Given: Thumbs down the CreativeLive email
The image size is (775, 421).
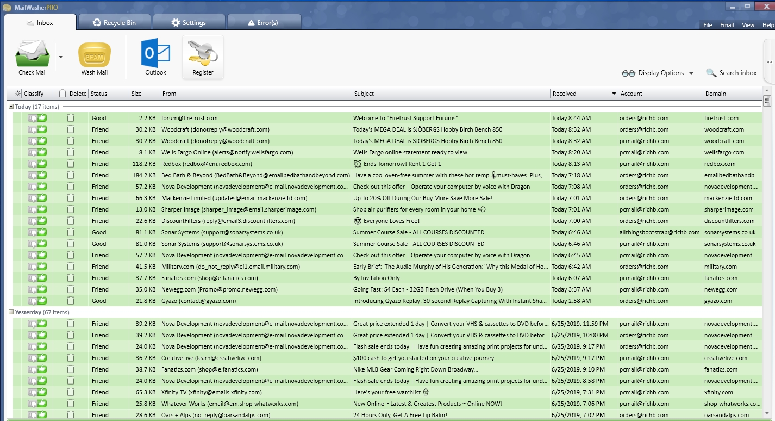Looking at the screenshot, I should 33,358.
